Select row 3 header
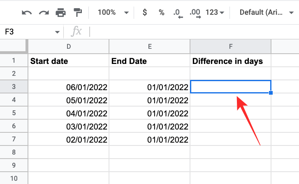Screen dimensions: 299x184 [14, 87]
